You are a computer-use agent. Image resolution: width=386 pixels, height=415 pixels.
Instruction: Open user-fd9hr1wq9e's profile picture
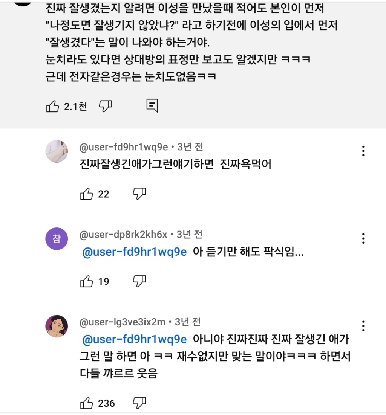click(x=57, y=151)
